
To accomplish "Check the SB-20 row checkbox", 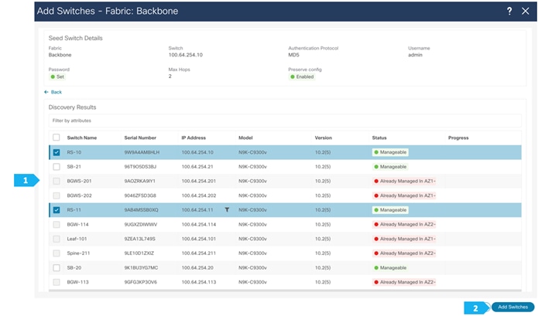I will tap(57, 268).
